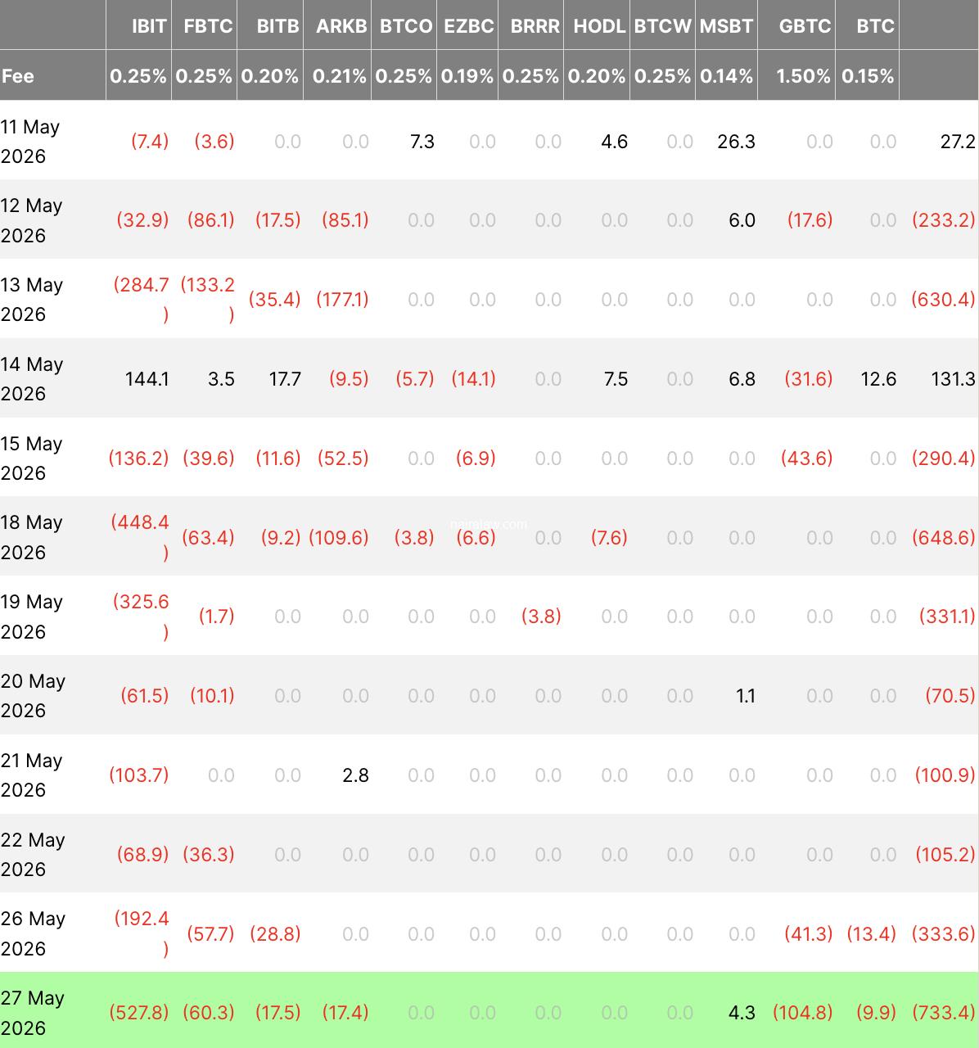Click the 12.6 BTC value on 14 May
Screen dimensions: 979x1048
[878, 379]
